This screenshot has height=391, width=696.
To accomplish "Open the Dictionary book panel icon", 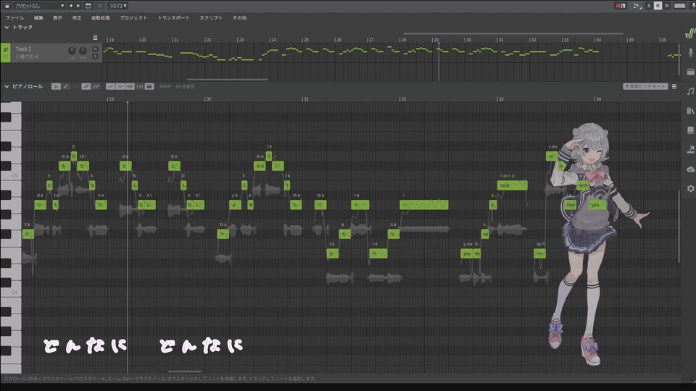I will click(690, 130).
